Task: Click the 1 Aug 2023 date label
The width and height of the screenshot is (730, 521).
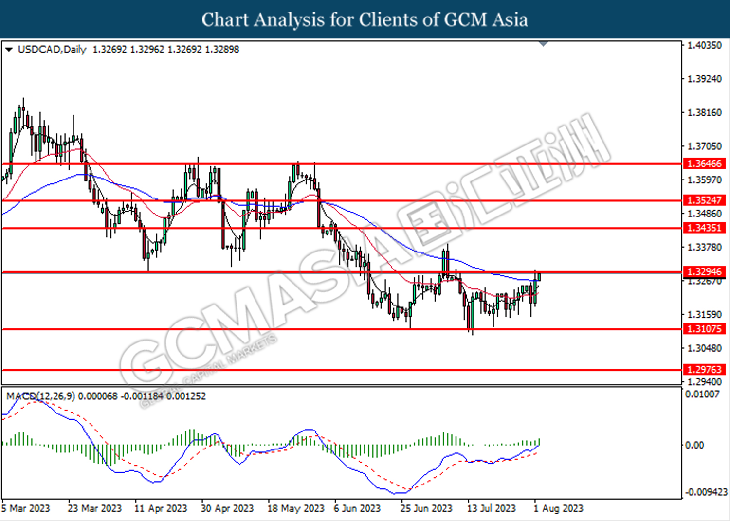Action: coord(558,508)
